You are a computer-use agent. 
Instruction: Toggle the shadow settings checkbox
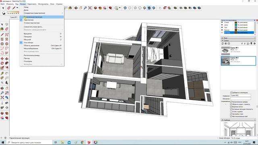click(x=231, y=114)
